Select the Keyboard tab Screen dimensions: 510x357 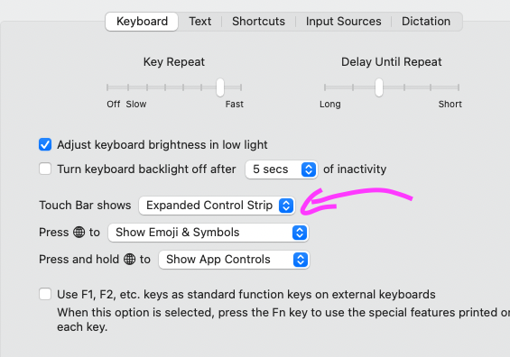click(142, 22)
